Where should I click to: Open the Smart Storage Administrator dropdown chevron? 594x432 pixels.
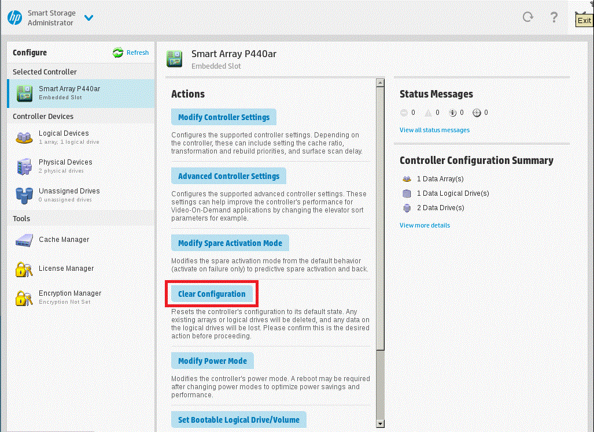(88, 18)
